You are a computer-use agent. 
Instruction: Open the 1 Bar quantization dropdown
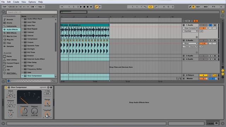41,7
